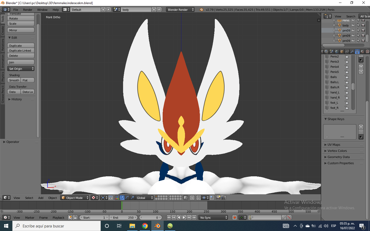Screen dimensions: 370x231
Task: Open the pivot point selector
Action: tap(104, 198)
